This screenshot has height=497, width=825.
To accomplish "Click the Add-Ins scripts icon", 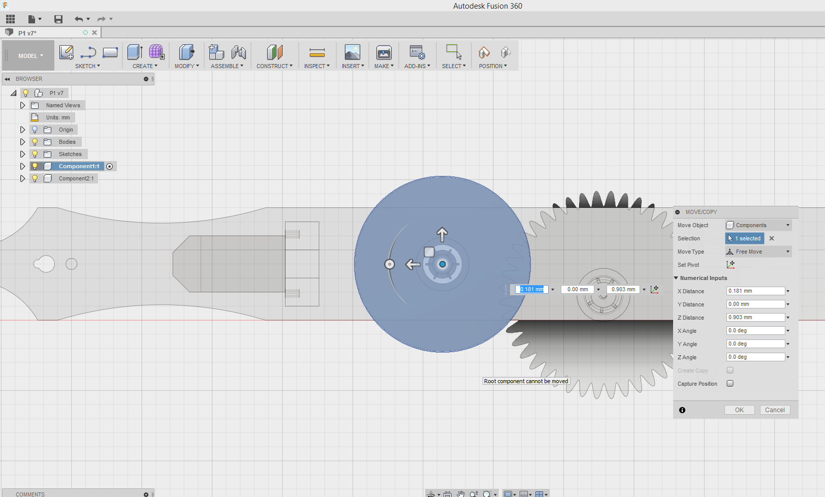I will click(417, 52).
